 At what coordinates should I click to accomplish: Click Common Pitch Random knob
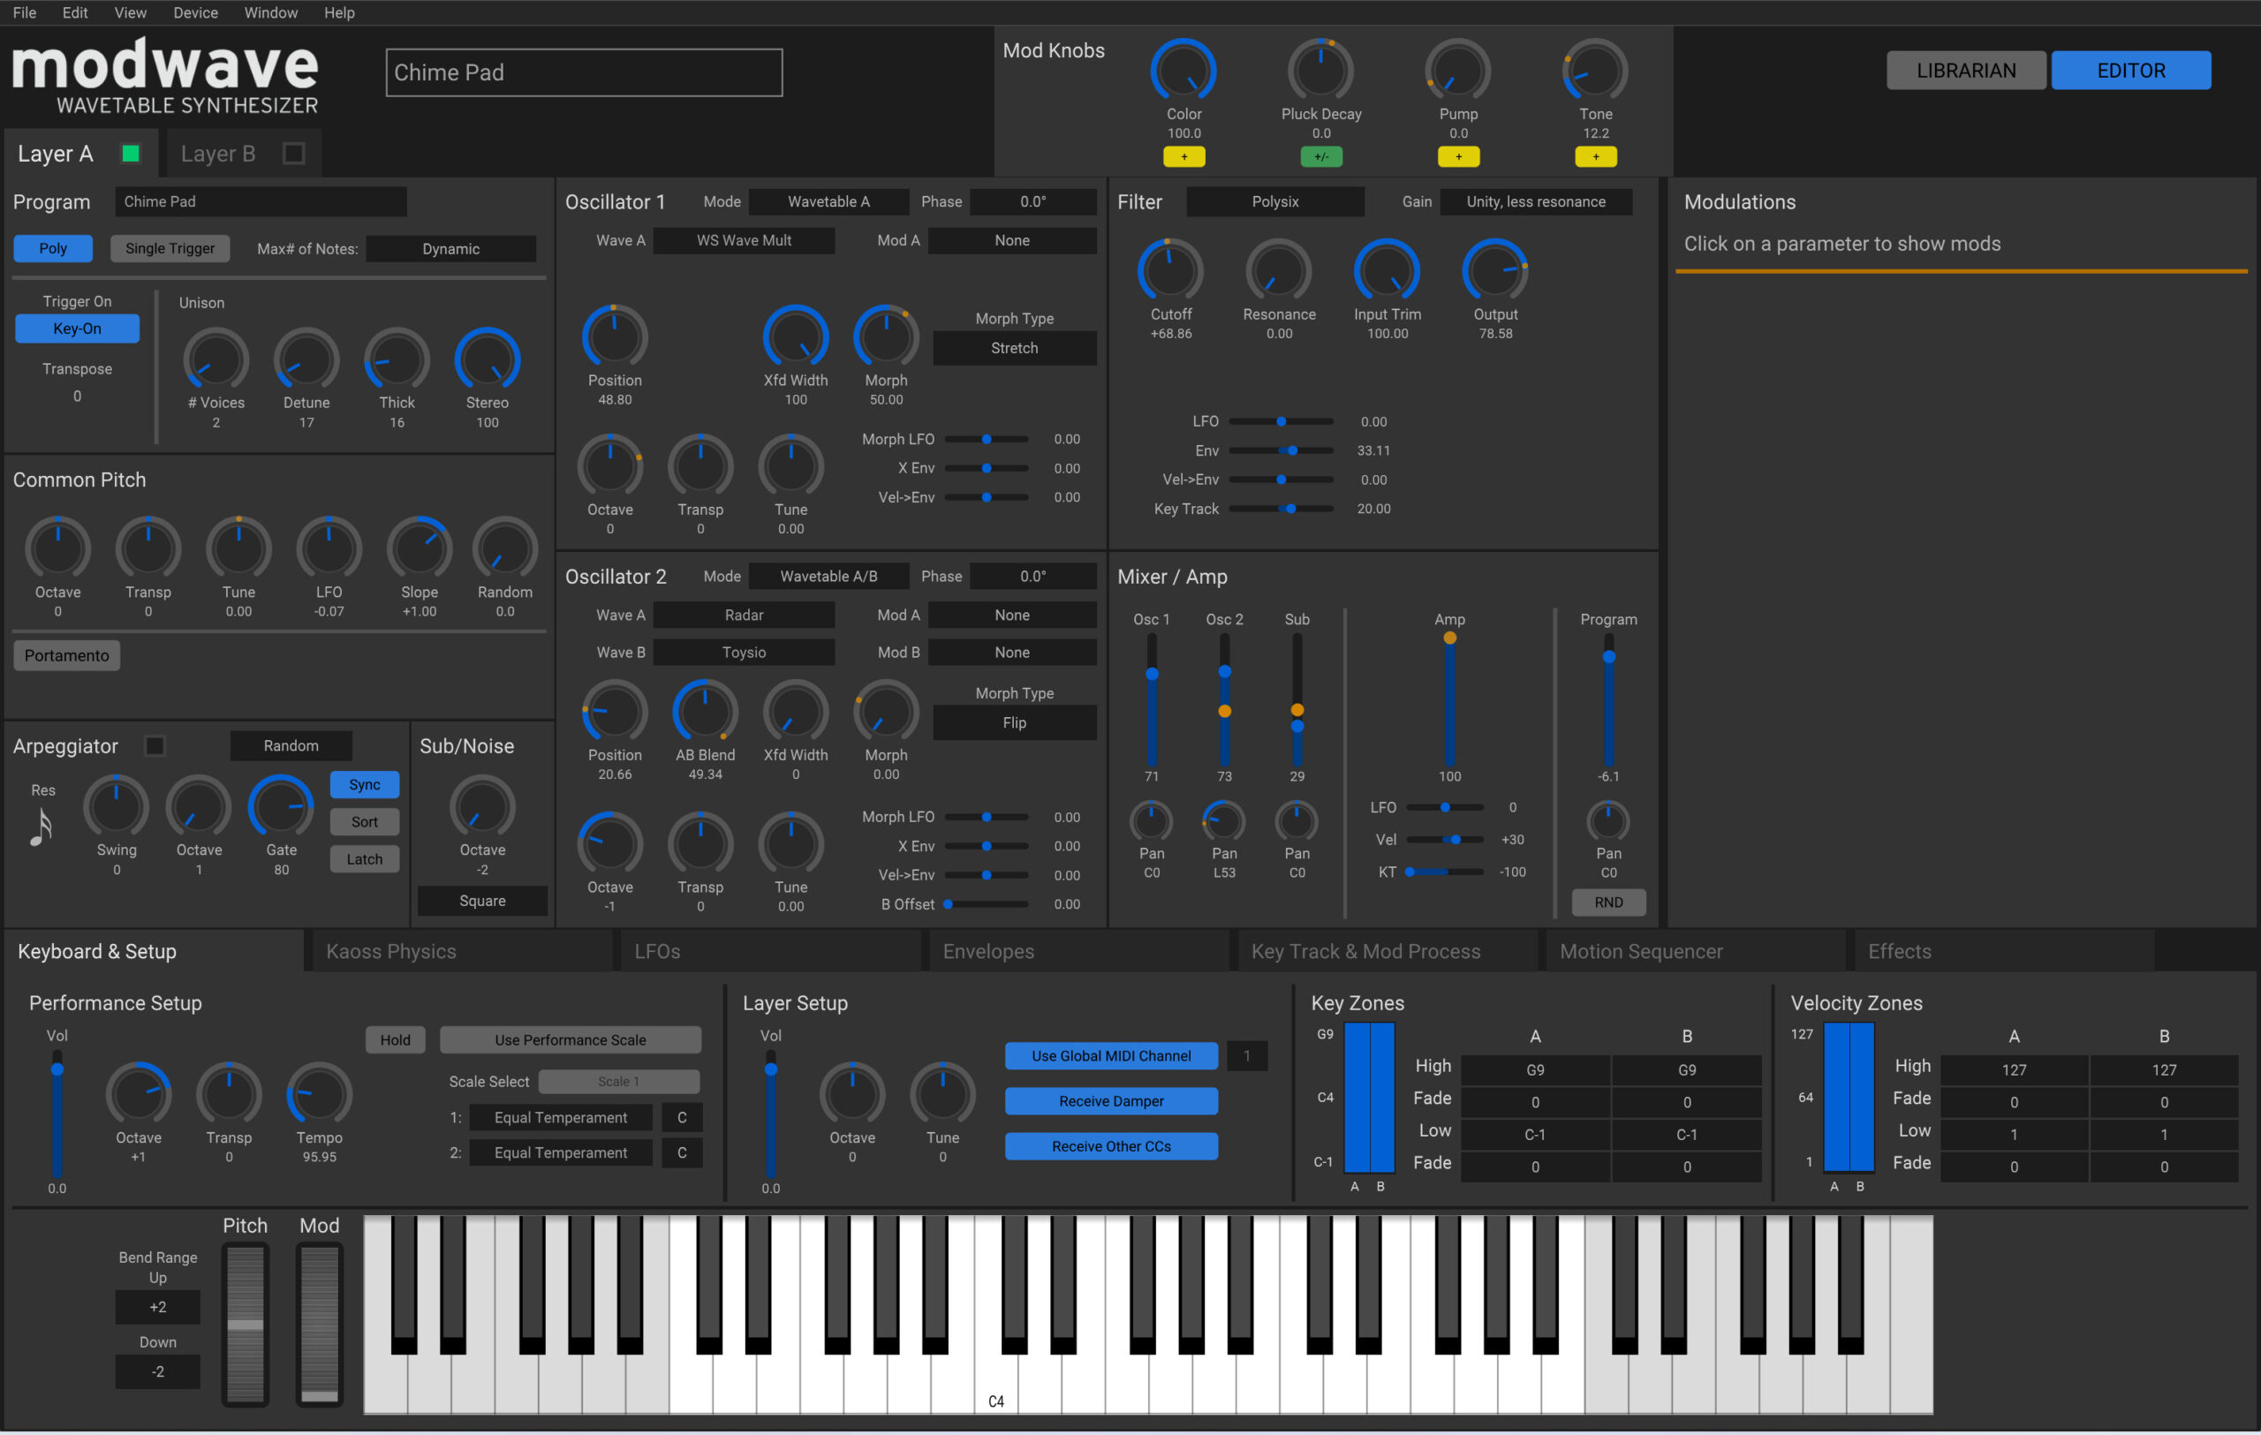(504, 549)
